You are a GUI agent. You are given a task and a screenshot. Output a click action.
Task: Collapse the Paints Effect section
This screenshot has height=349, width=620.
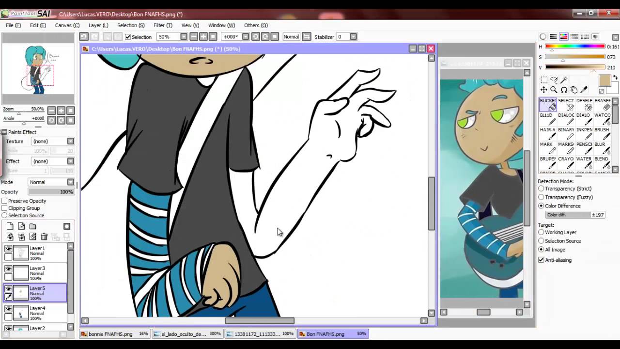pos(4,132)
